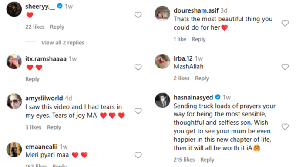The height and width of the screenshot is (167, 296).
Task: Like douresham.asif's comment
Action: [x=285, y=23]
